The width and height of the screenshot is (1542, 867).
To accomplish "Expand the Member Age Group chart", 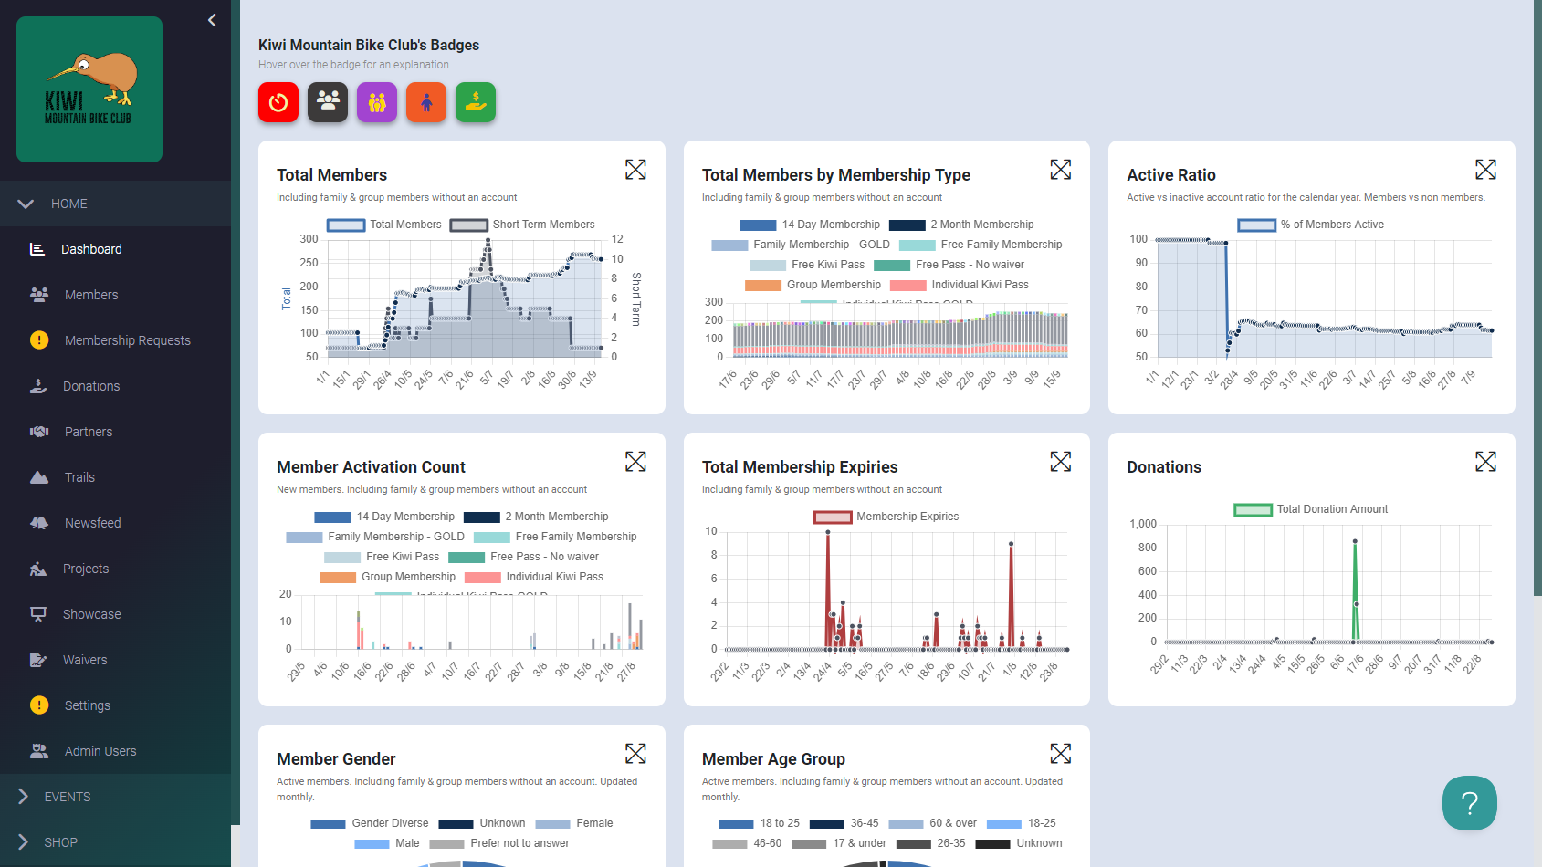I will 1061,754.
